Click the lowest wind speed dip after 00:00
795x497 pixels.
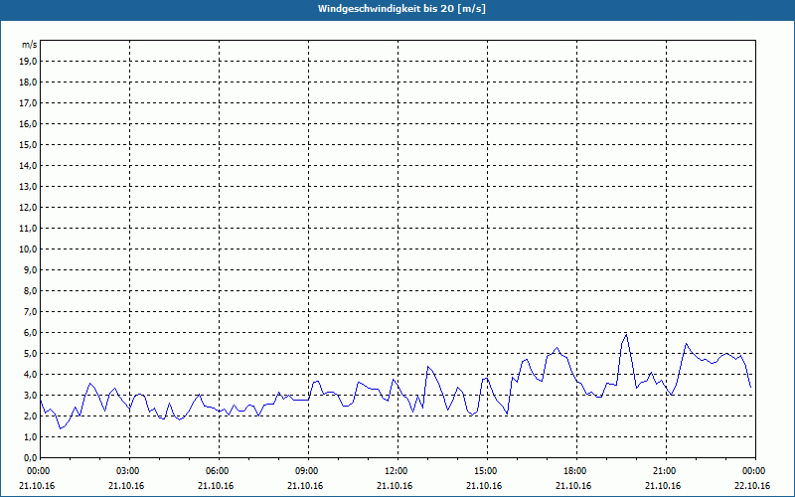61,428
